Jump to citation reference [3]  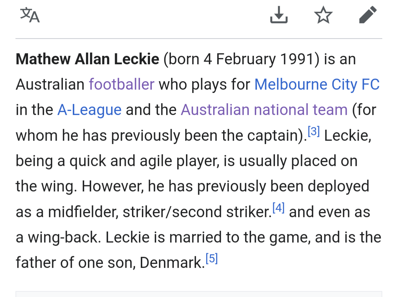(314, 131)
